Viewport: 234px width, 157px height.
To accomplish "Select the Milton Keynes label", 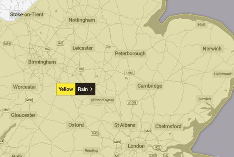I will click(x=103, y=100).
